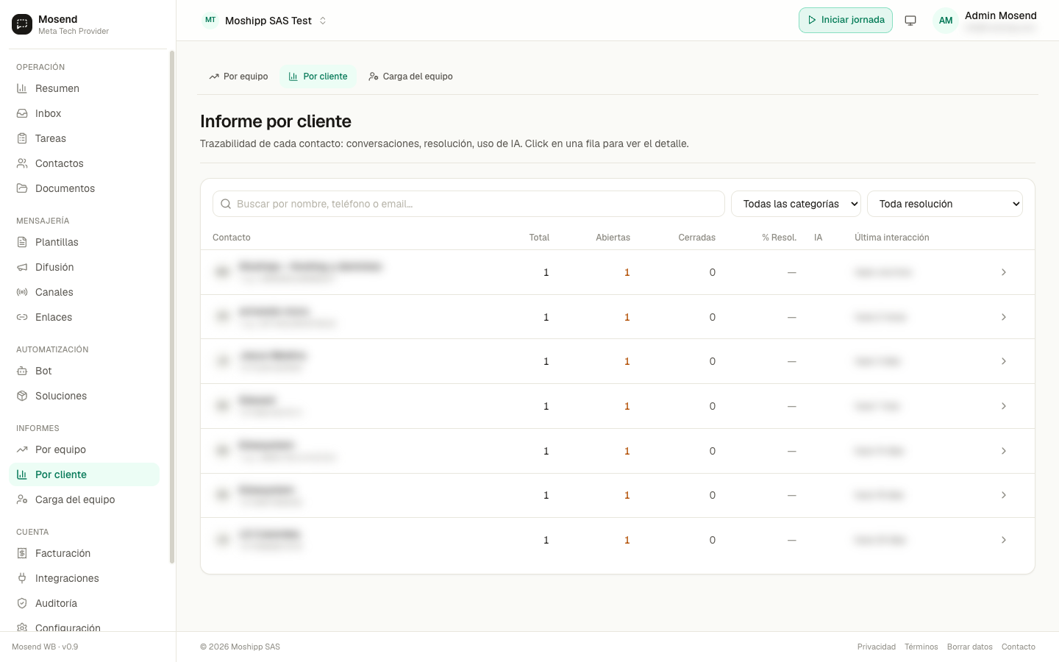Image resolution: width=1059 pixels, height=662 pixels.
Task: Open Canales broadcast icon
Action: tap(22, 292)
